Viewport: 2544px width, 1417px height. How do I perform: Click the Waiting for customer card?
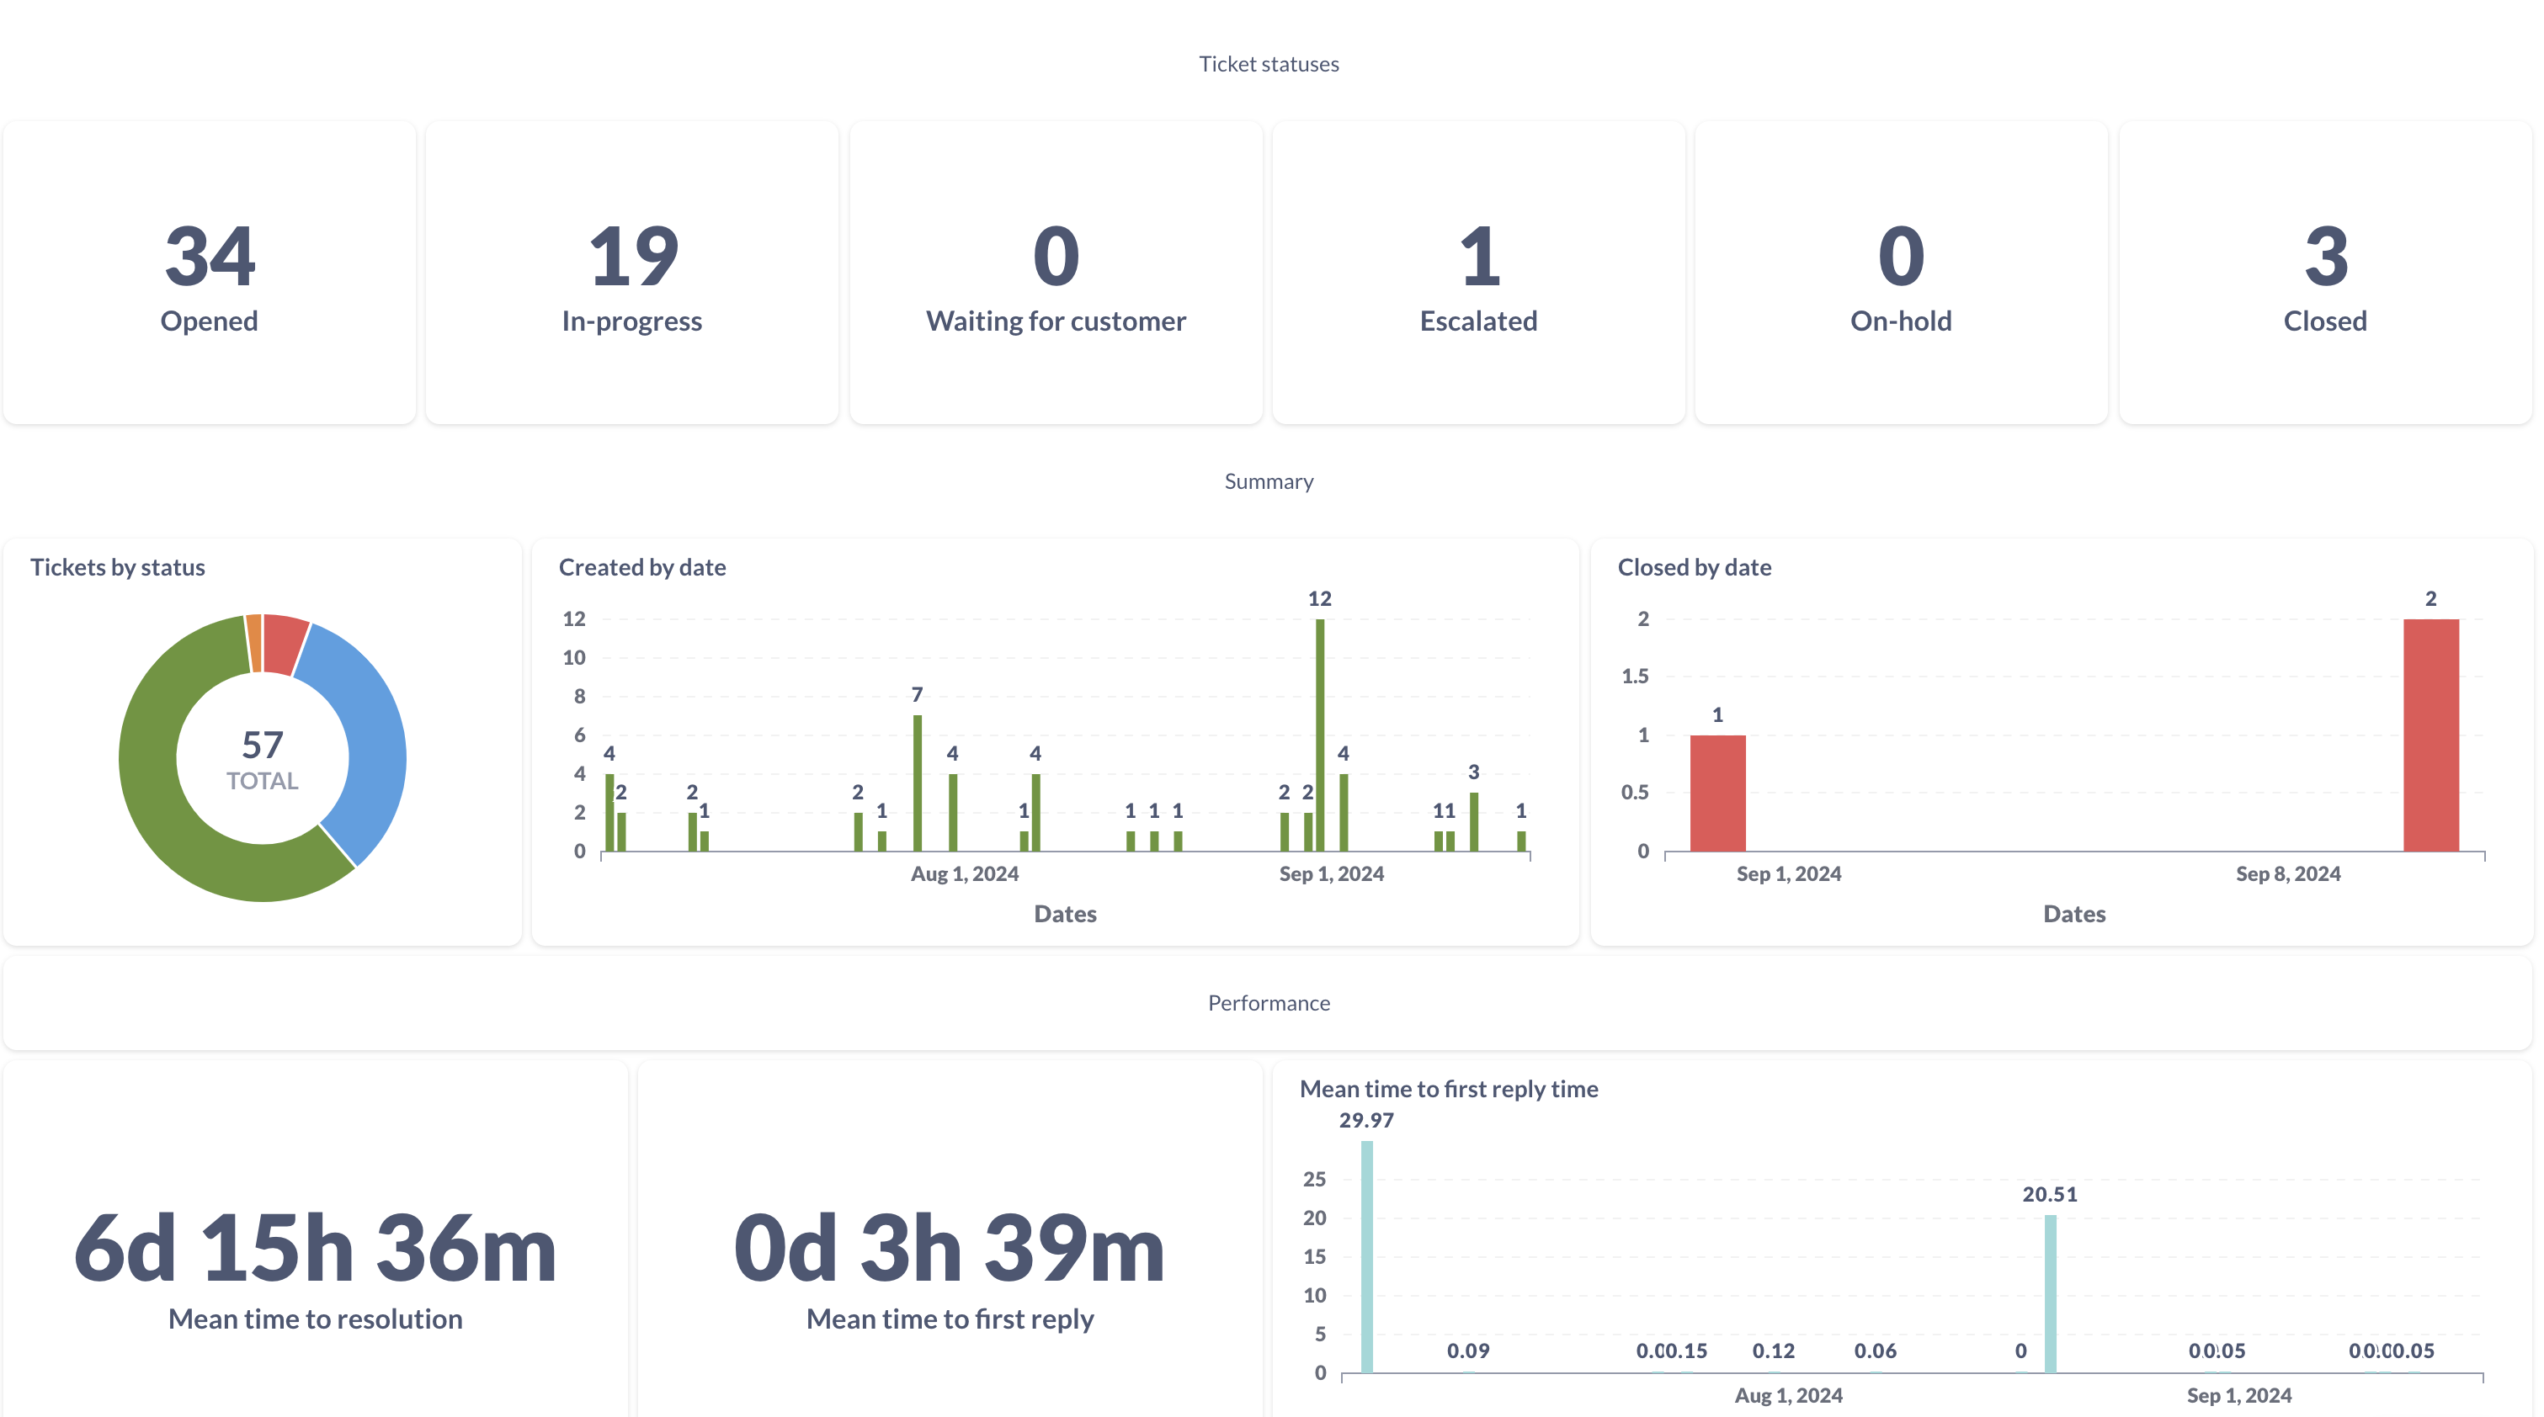tap(1056, 273)
